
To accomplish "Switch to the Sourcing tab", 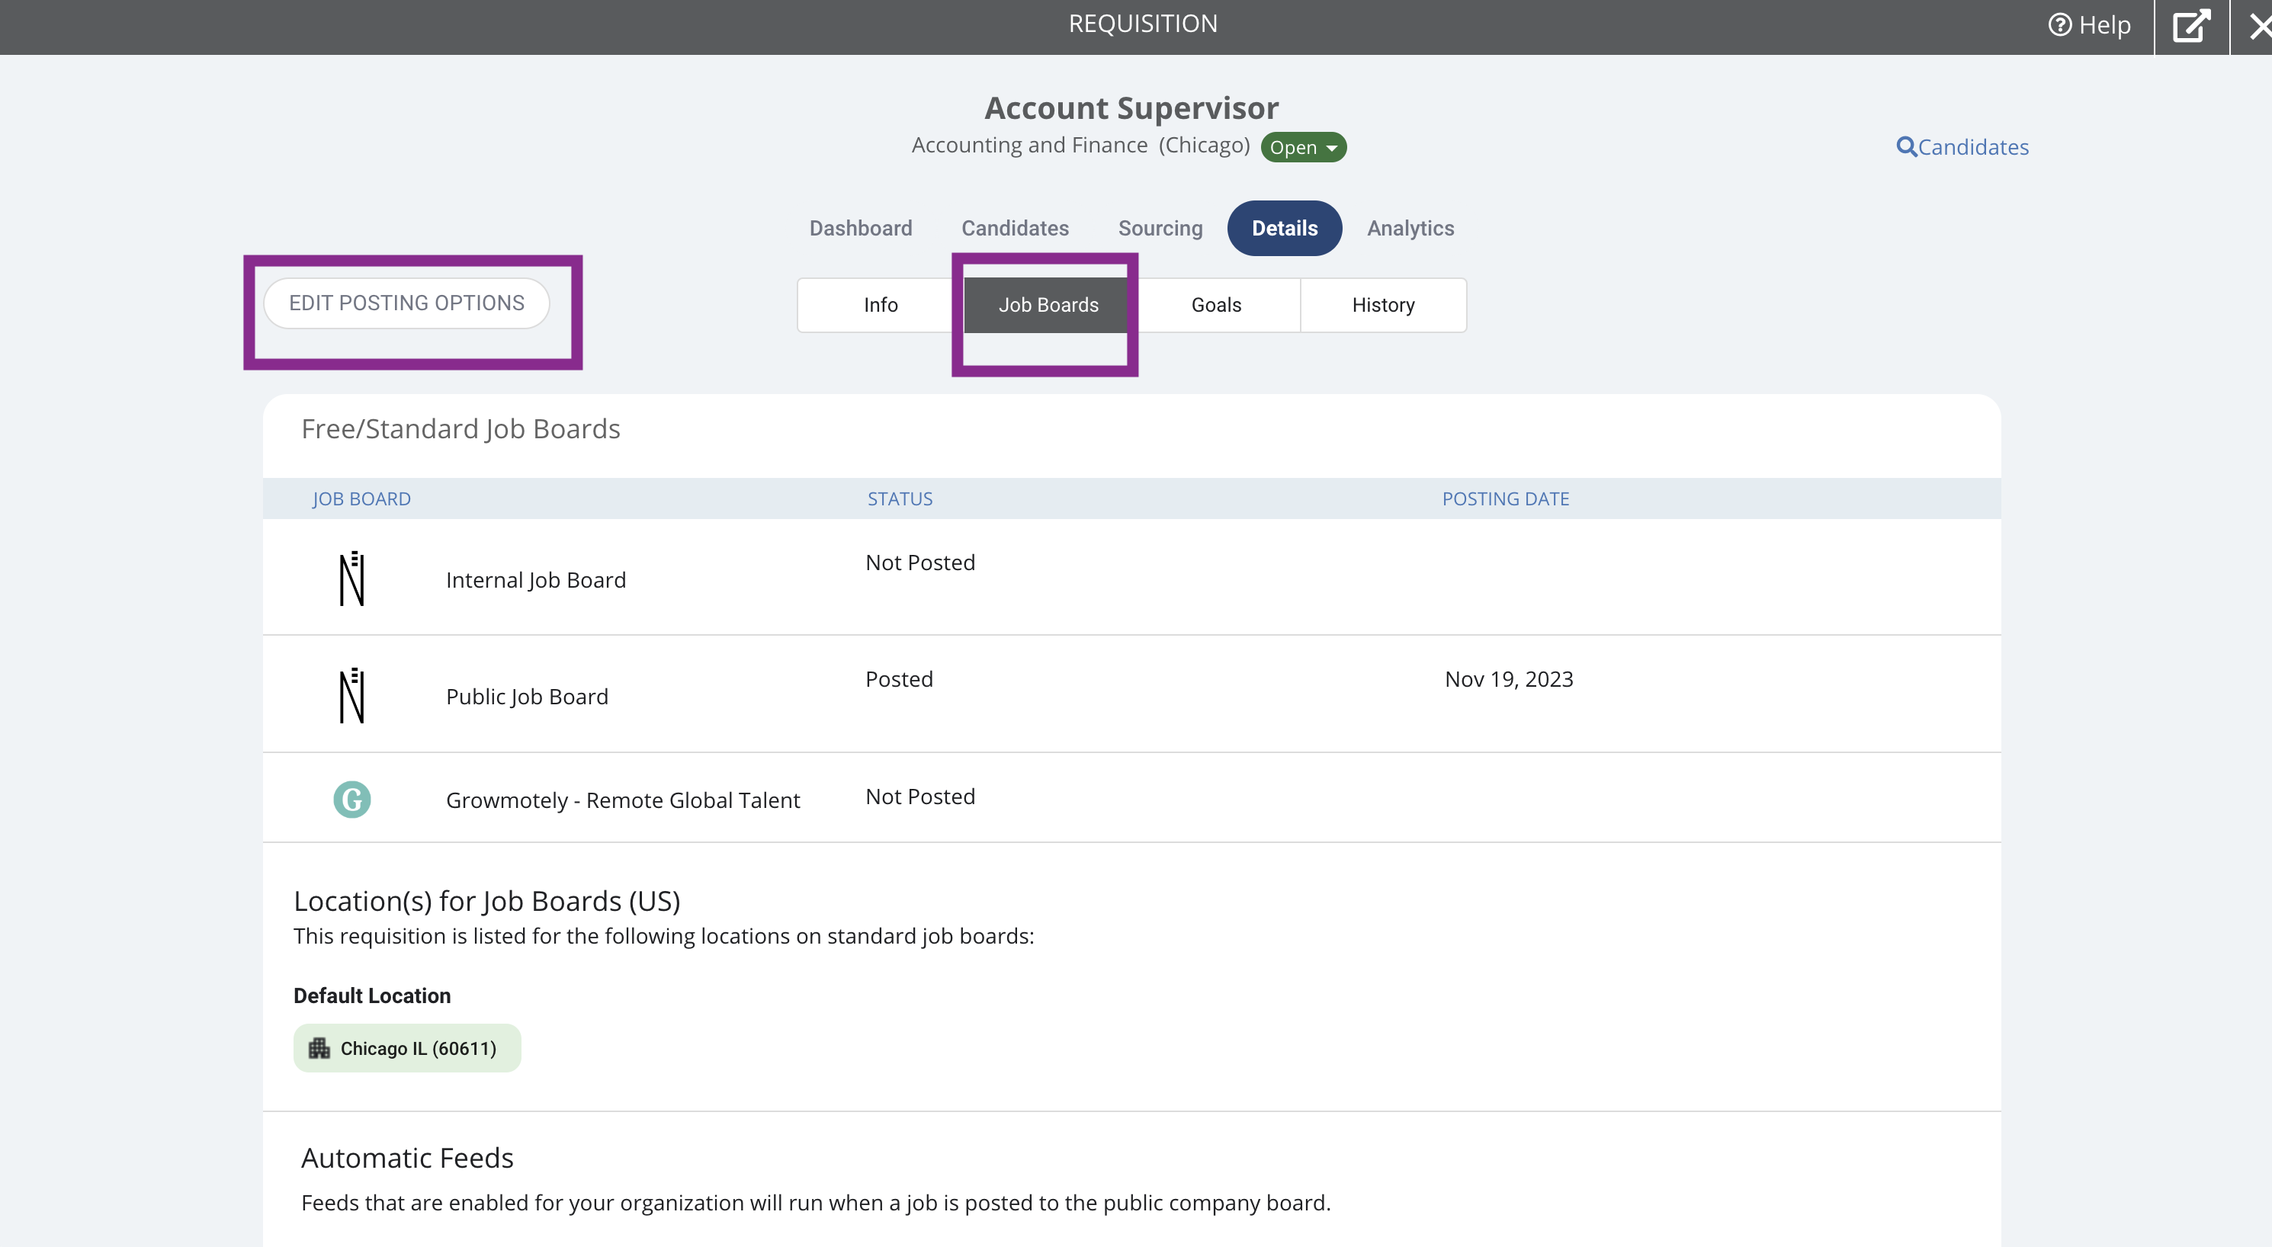I will click(1160, 229).
